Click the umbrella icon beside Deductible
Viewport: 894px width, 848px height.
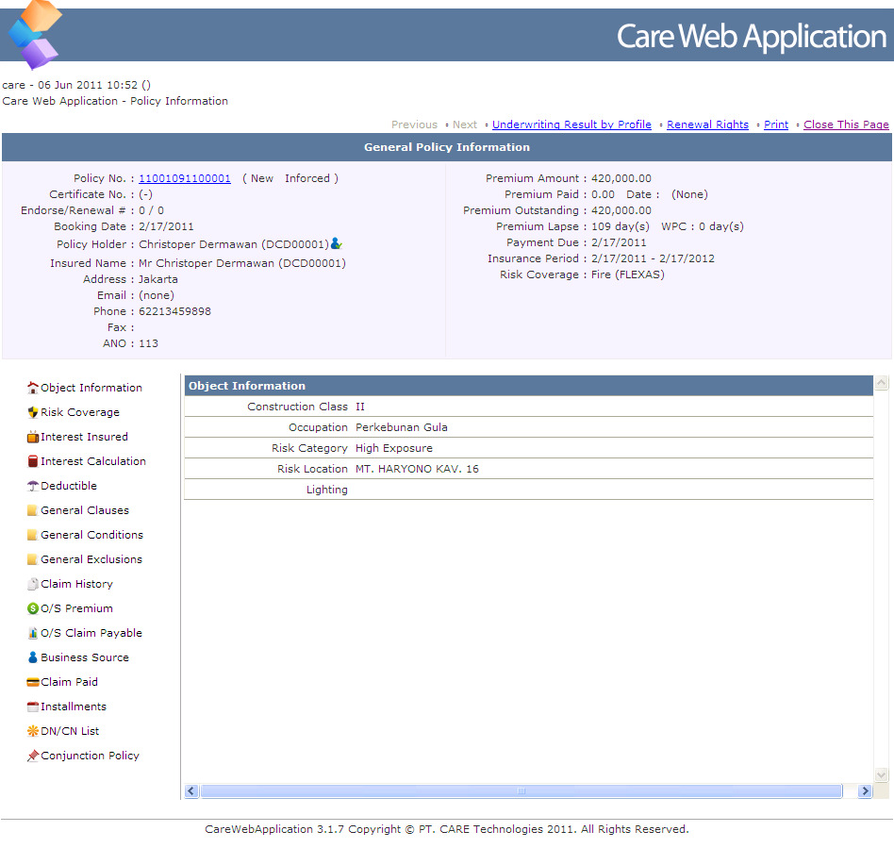[33, 486]
